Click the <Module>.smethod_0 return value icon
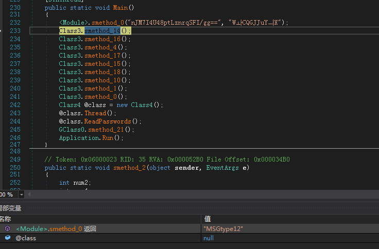379x249 pixels. pyautogui.click(x=8, y=228)
